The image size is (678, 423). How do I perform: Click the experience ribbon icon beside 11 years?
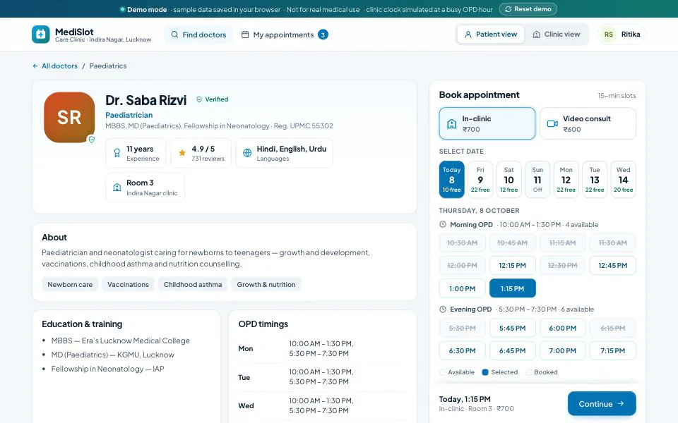point(117,153)
